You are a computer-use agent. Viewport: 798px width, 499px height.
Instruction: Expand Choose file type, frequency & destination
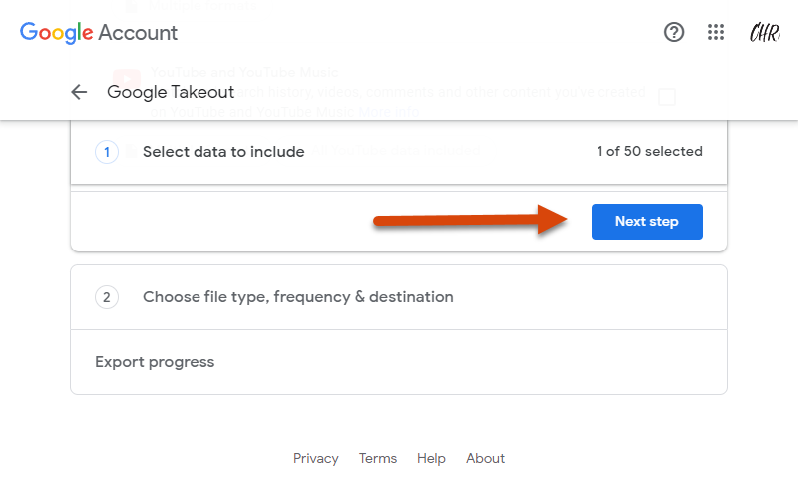pyautogui.click(x=399, y=297)
